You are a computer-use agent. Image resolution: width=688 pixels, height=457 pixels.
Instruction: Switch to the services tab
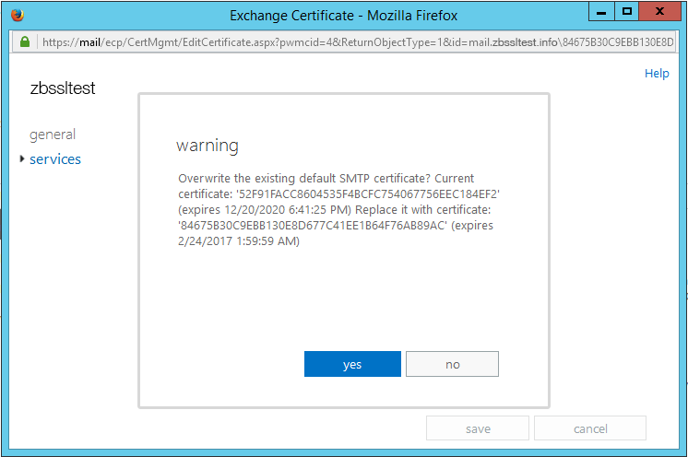[x=55, y=159]
